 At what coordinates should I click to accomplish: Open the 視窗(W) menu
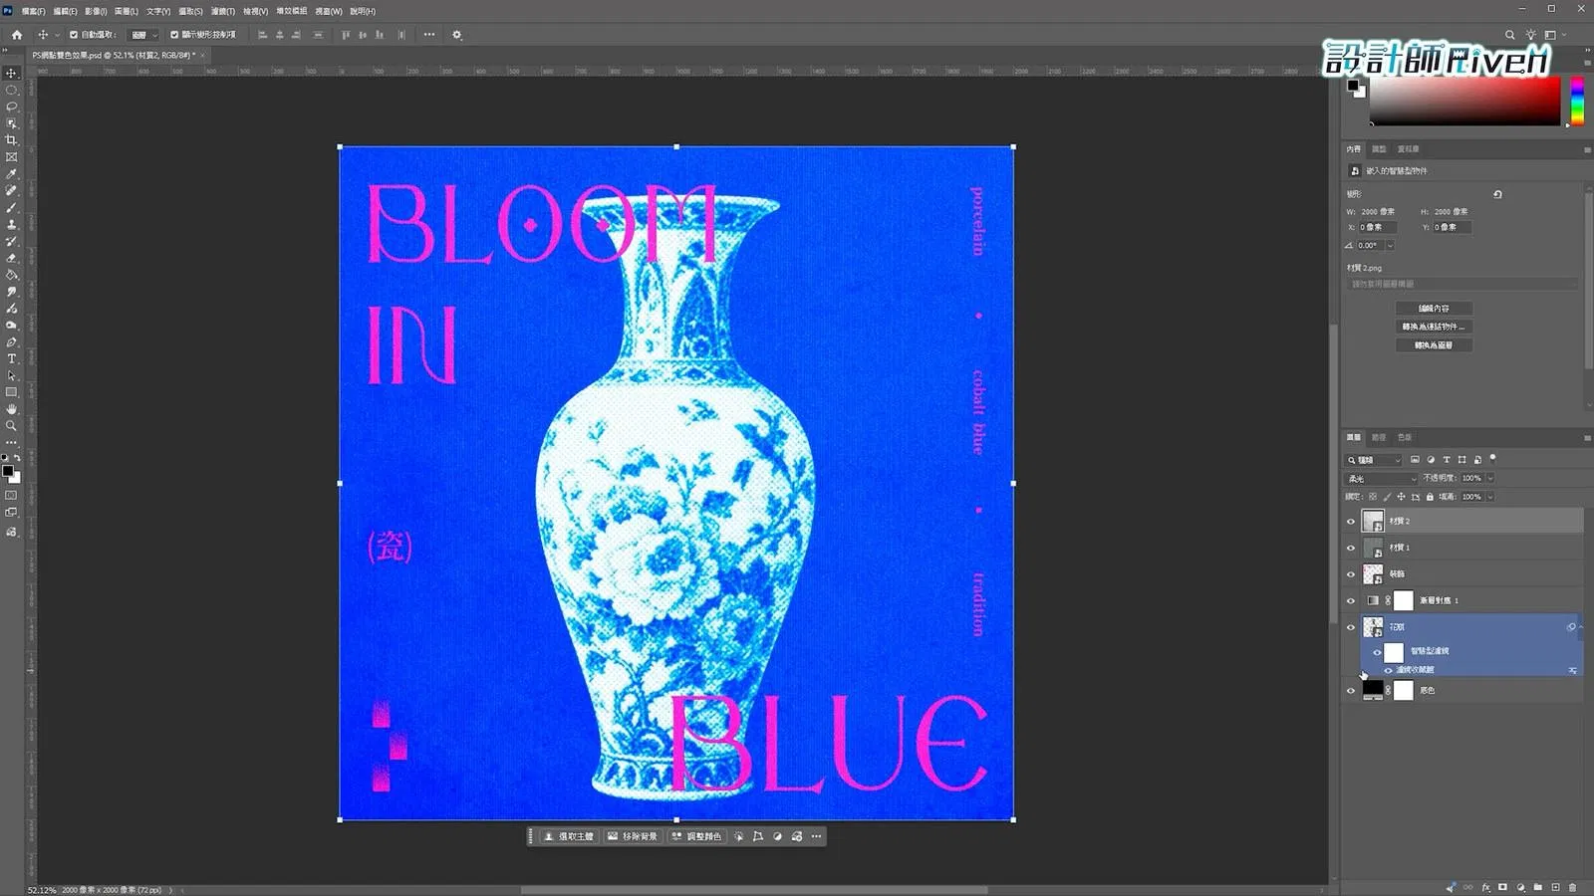point(329,11)
